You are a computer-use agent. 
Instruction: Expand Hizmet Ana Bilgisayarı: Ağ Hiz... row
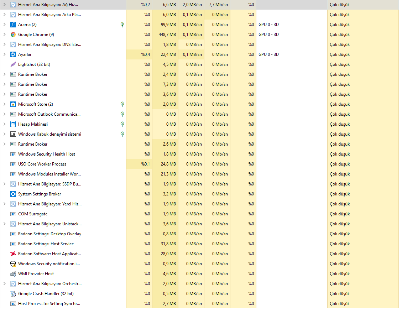coord(4,5)
